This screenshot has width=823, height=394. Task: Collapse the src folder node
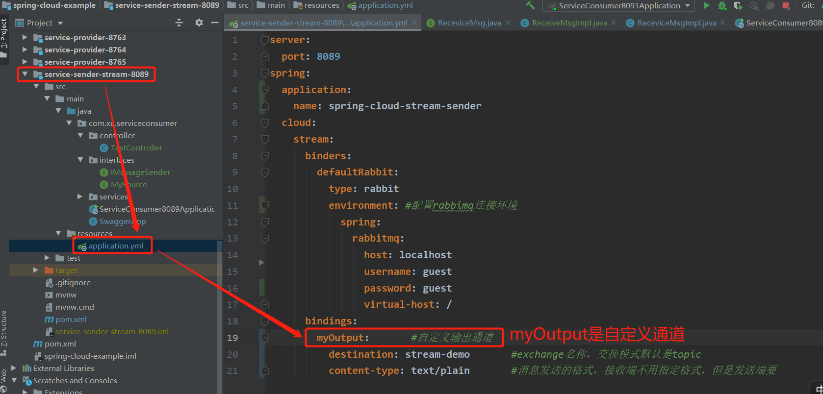click(x=36, y=86)
